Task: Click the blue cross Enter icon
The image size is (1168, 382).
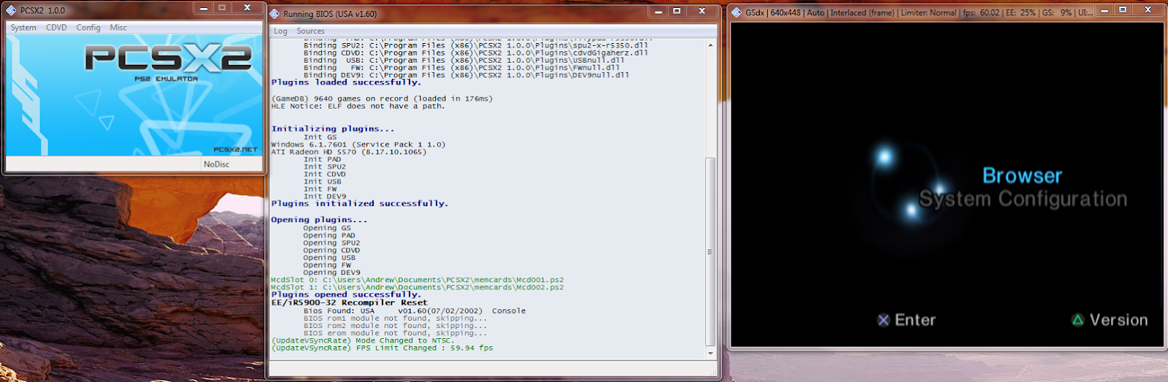Action: coord(883,320)
